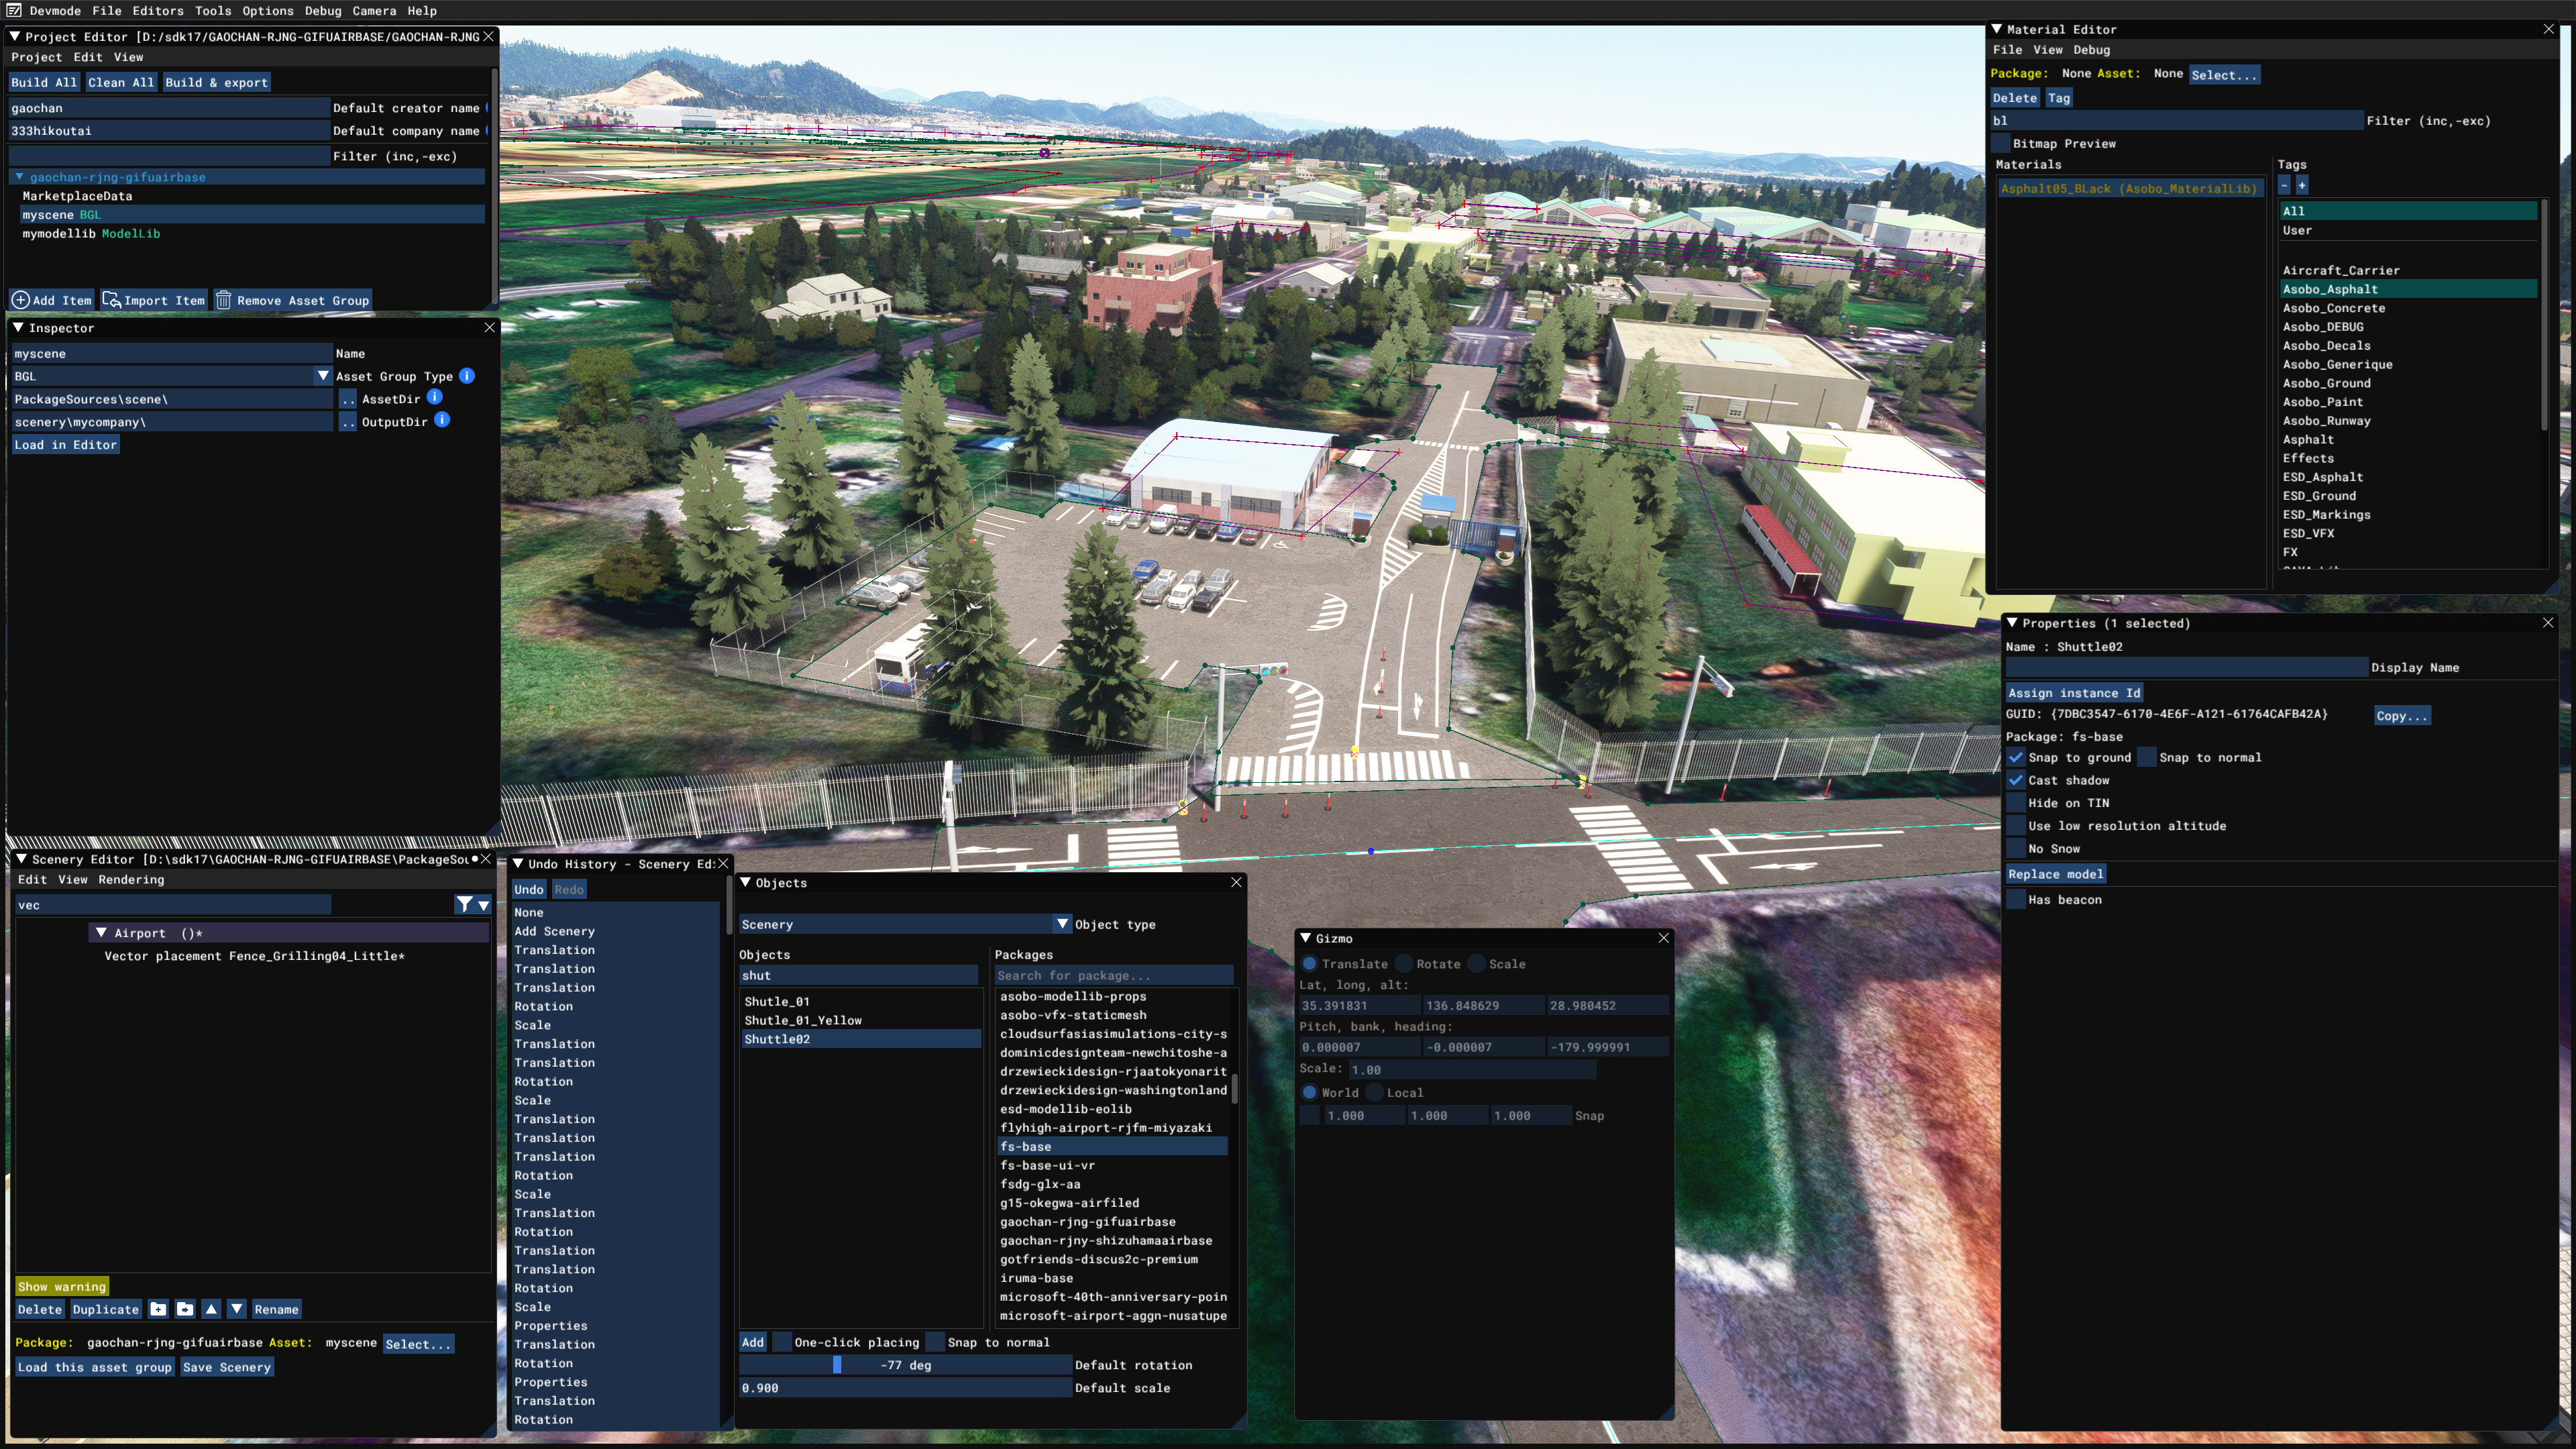Click the Replace model button
This screenshot has height=1449, width=2576.
tap(2056, 874)
